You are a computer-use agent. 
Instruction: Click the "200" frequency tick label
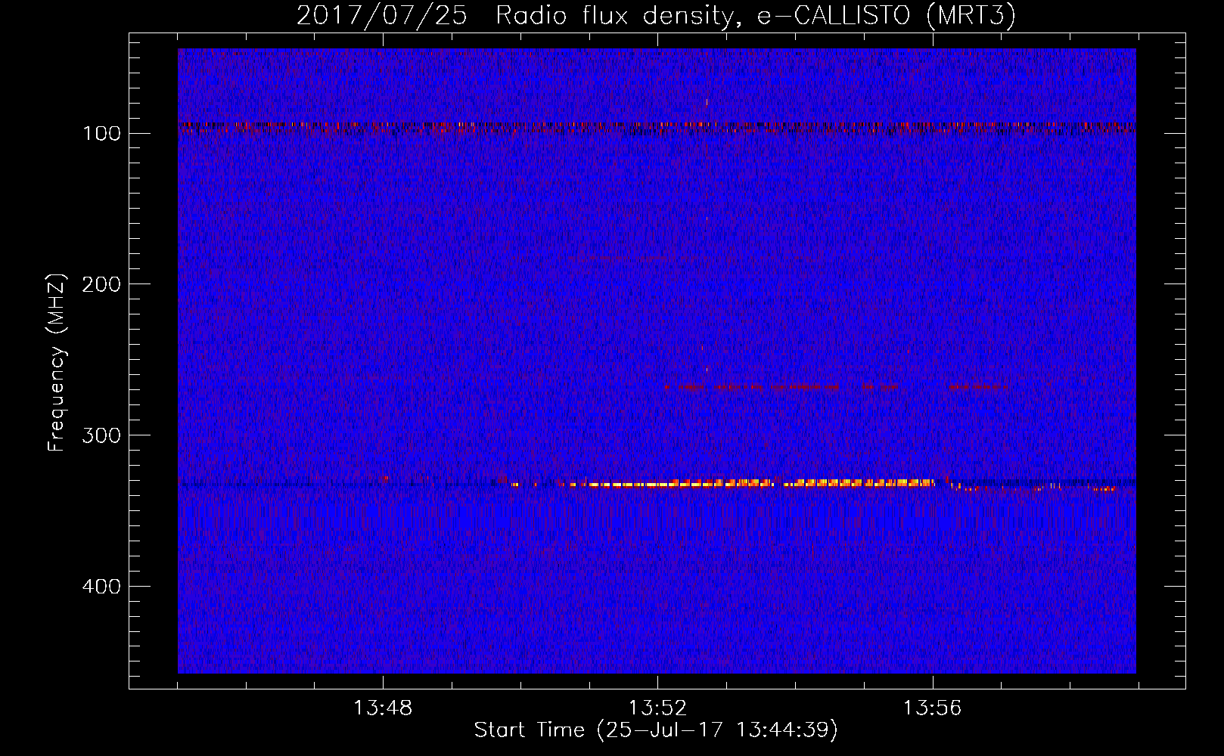pyautogui.click(x=101, y=284)
